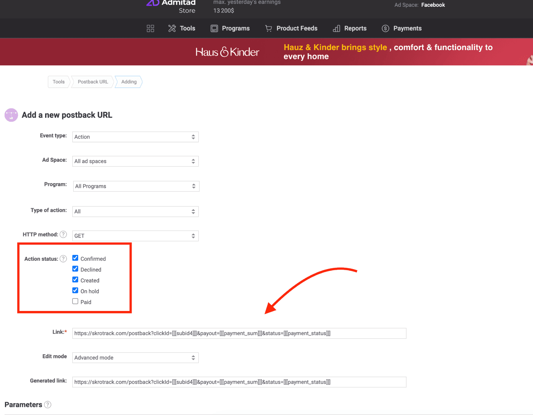Click the Reports bar chart icon
Viewport: 533px width, 415px height.
coord(337,28)
